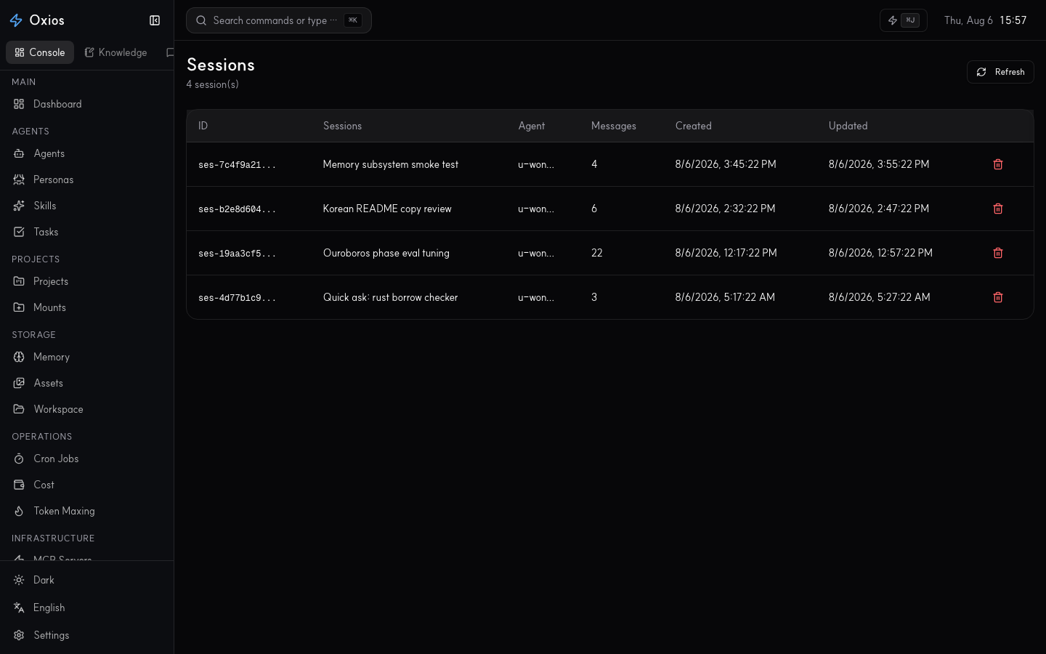Open Workspace in the sidebar
This screenshot has height=654, width=1046.
coord(87,409)
